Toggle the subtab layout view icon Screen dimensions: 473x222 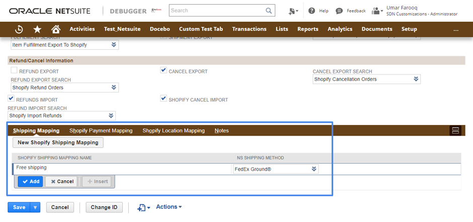coord(455,131)
